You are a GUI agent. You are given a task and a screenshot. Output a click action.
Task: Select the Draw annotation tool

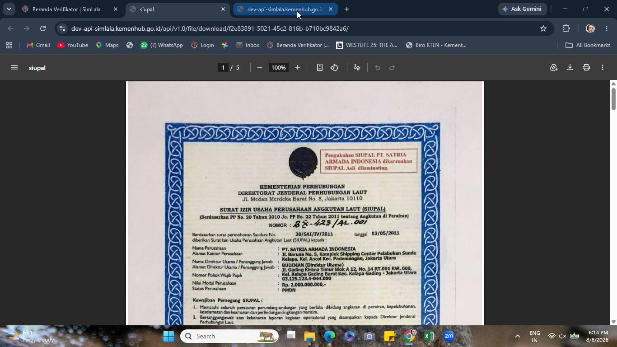click(357, 67)
